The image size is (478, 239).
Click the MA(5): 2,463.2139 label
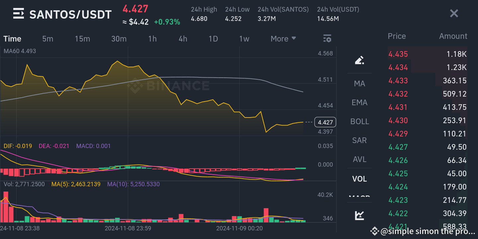tap(76, 184)
